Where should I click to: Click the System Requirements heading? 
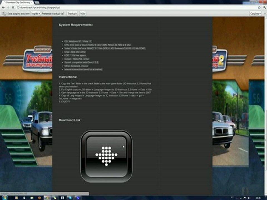pos(76,25)
